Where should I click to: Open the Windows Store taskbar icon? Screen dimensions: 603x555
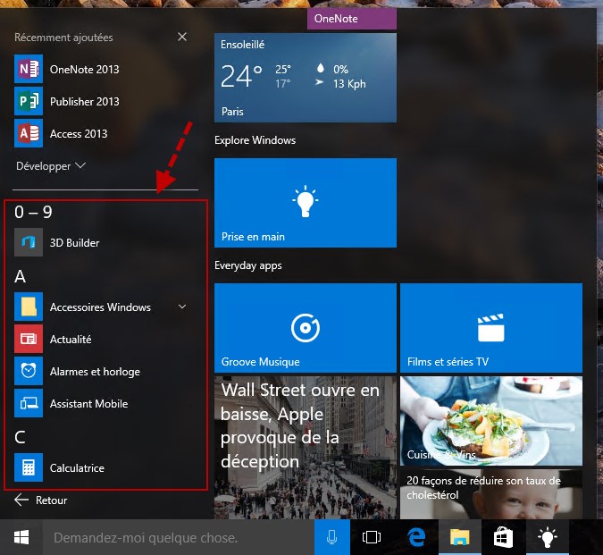tap(504, 537)
